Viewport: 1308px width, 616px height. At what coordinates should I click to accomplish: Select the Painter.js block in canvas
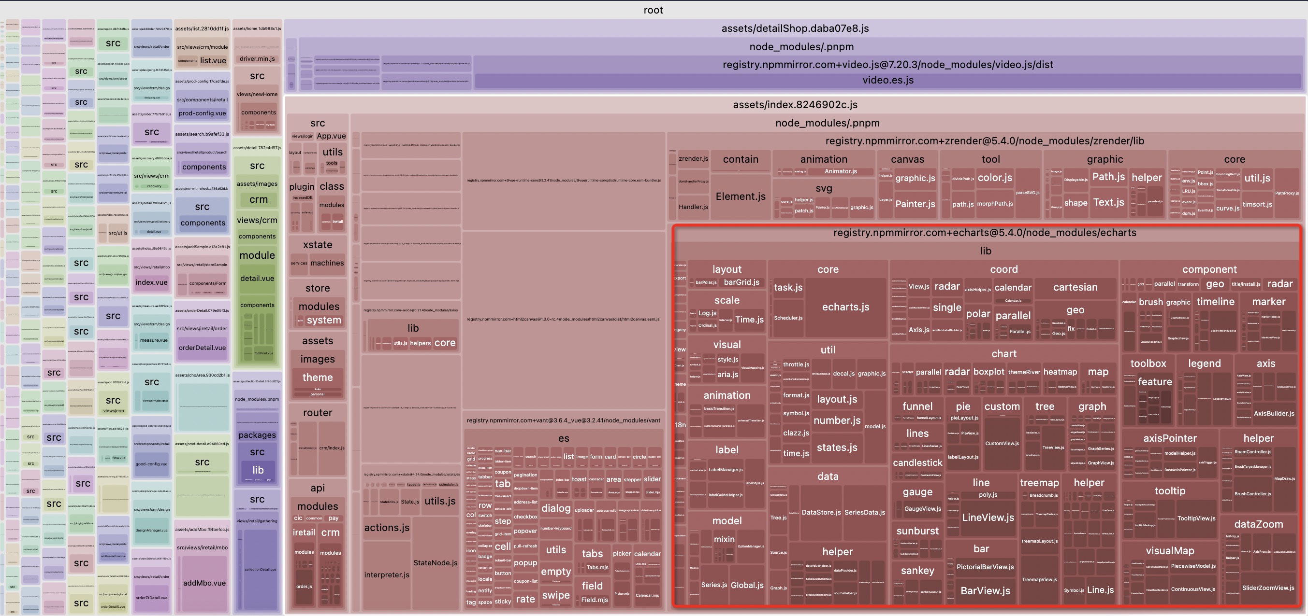coord(915,204)
